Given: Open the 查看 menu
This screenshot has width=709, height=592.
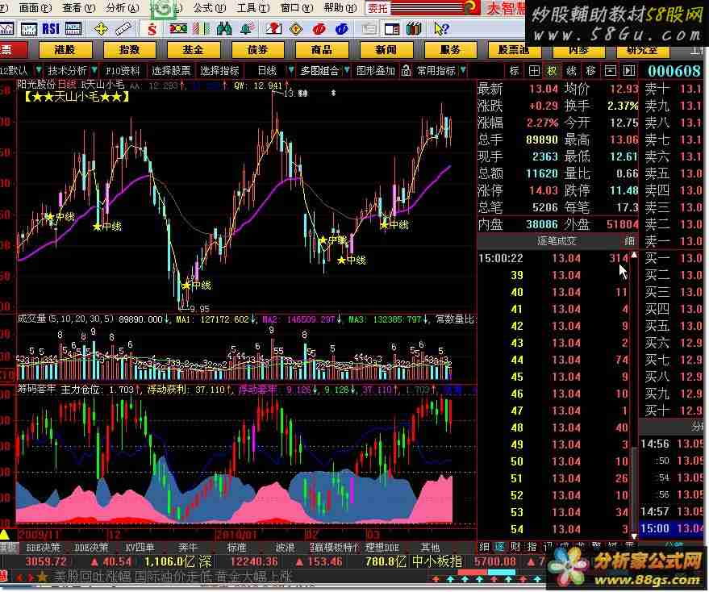Looking at the screenshot, I should tap(79, 8).
